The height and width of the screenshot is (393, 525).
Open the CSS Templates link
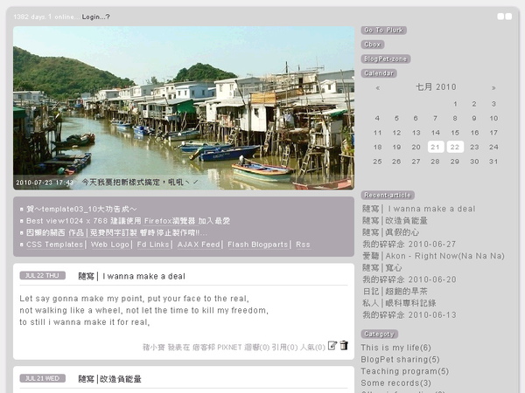click(55, 245)
